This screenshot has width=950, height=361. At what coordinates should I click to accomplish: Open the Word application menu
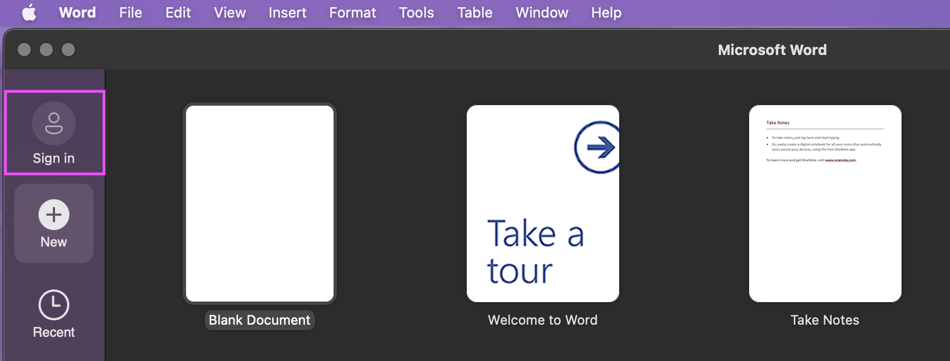[77, 12]
